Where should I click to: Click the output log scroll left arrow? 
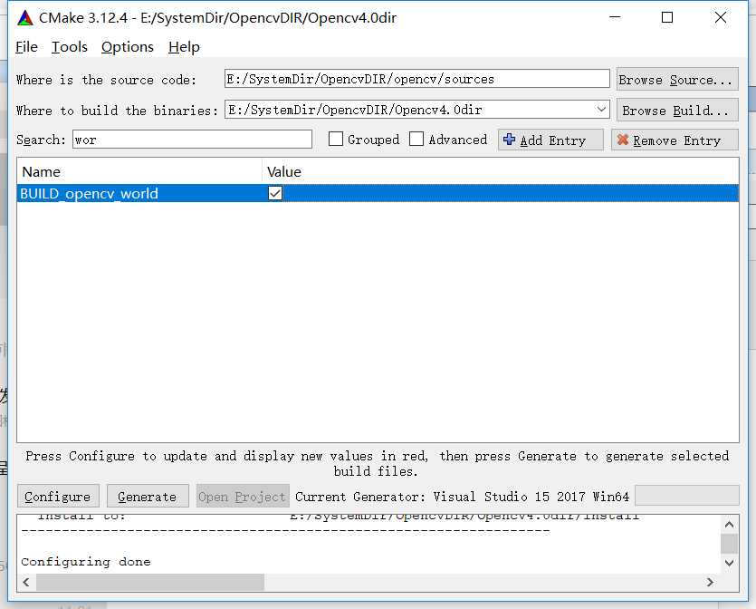click(26, 582)
